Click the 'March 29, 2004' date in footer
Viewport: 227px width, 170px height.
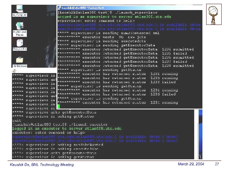[191, 164]
